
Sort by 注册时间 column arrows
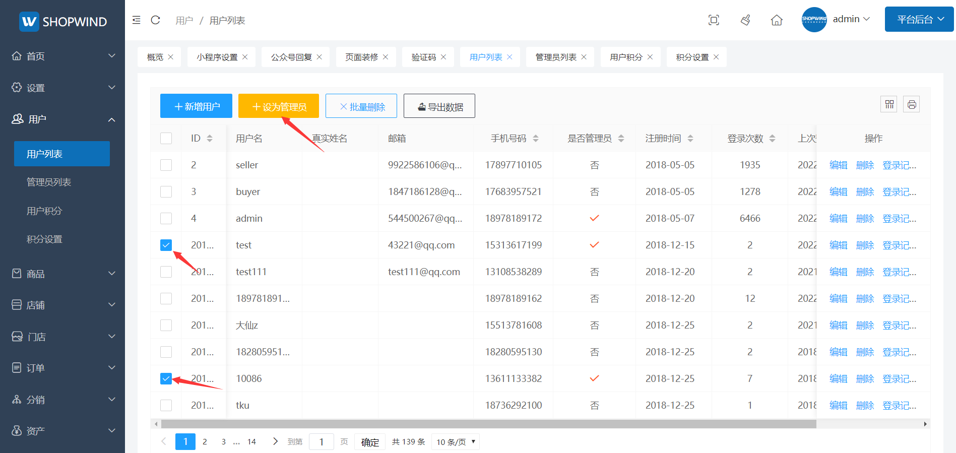point(690,139)
